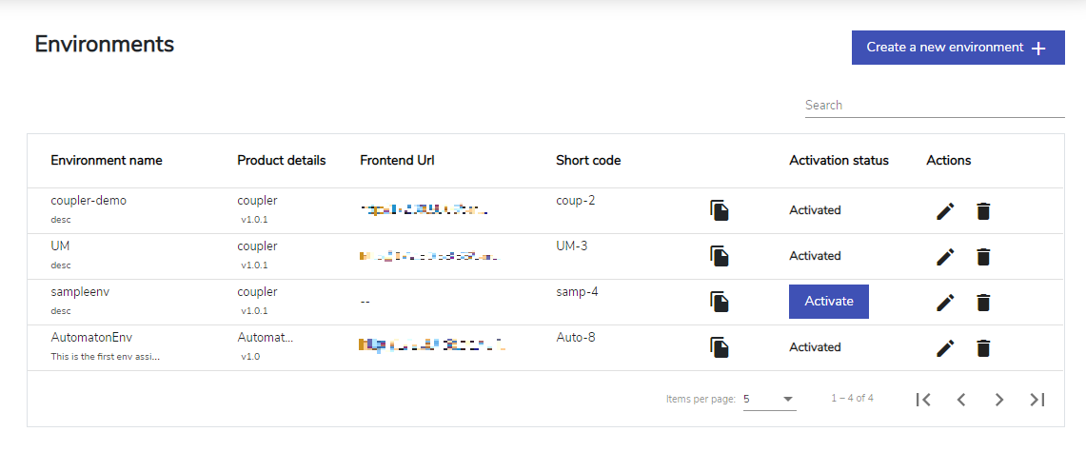This screenshot has width=1086, height=452.
Task: Edit the UM environment
Action: (945, 257)
